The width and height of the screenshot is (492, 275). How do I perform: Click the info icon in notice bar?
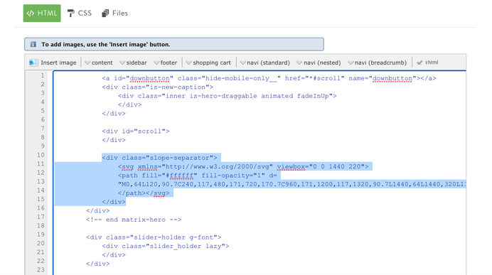coord(33,44)
